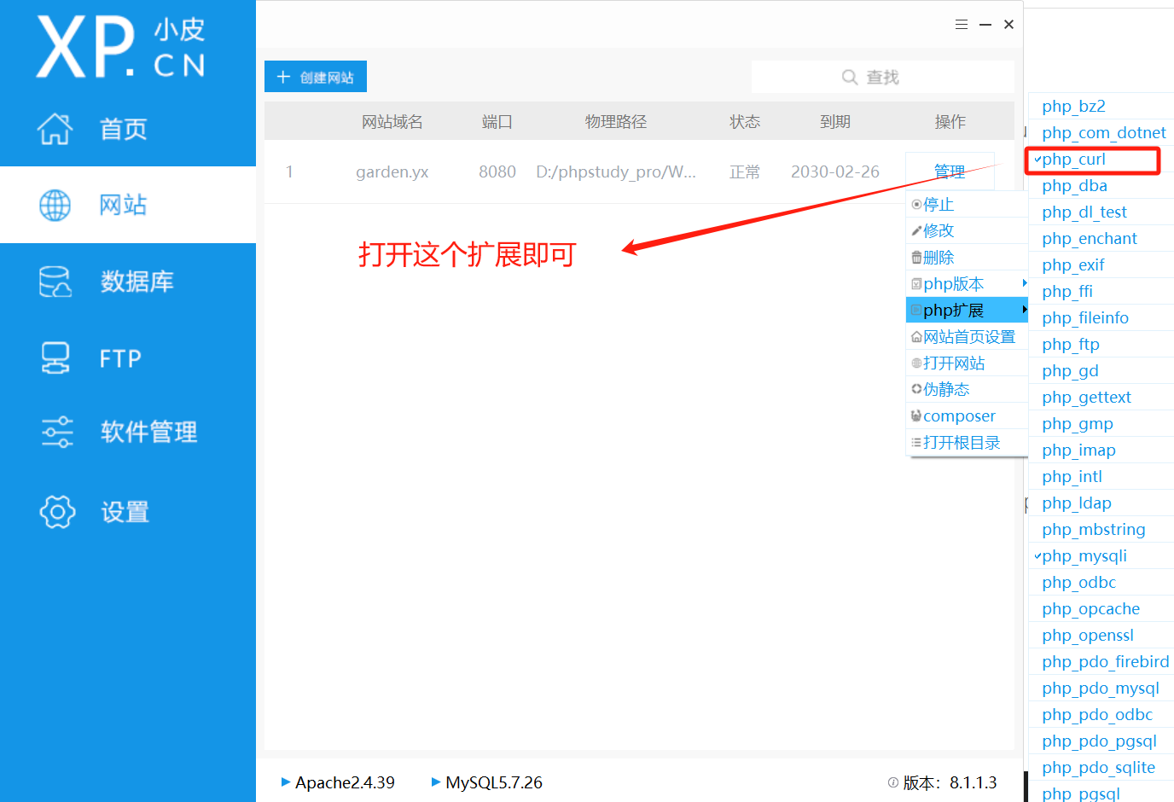The width and height of the screenshot is (1174, 802).
Task: Click the magnifier search icon
Action: point(850,77)
